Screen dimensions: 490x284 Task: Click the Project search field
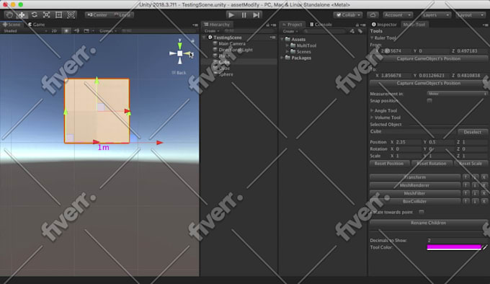325,31
